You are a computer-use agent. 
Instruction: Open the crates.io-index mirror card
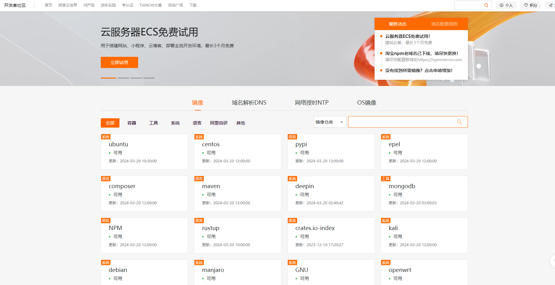pos(331,236)
